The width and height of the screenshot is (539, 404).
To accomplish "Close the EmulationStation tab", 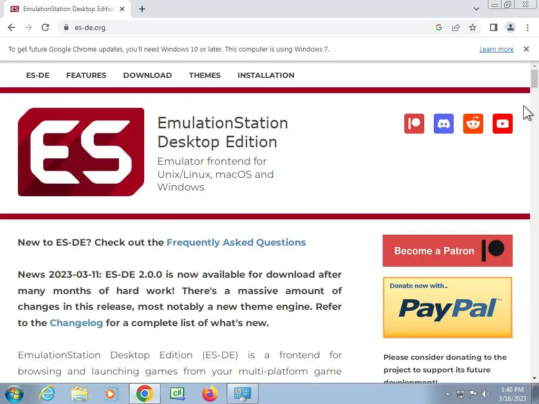I will 122,9.
